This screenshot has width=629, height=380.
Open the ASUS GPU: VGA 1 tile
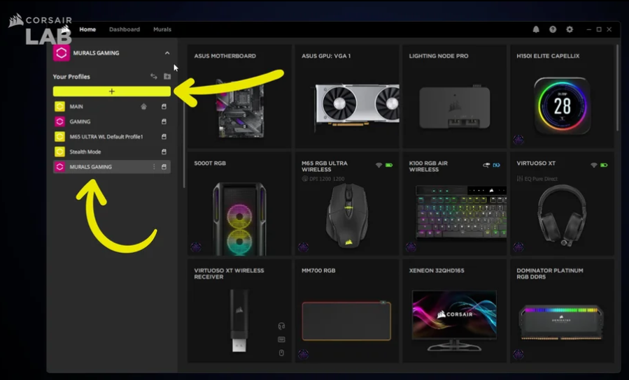tap(346, 96)
